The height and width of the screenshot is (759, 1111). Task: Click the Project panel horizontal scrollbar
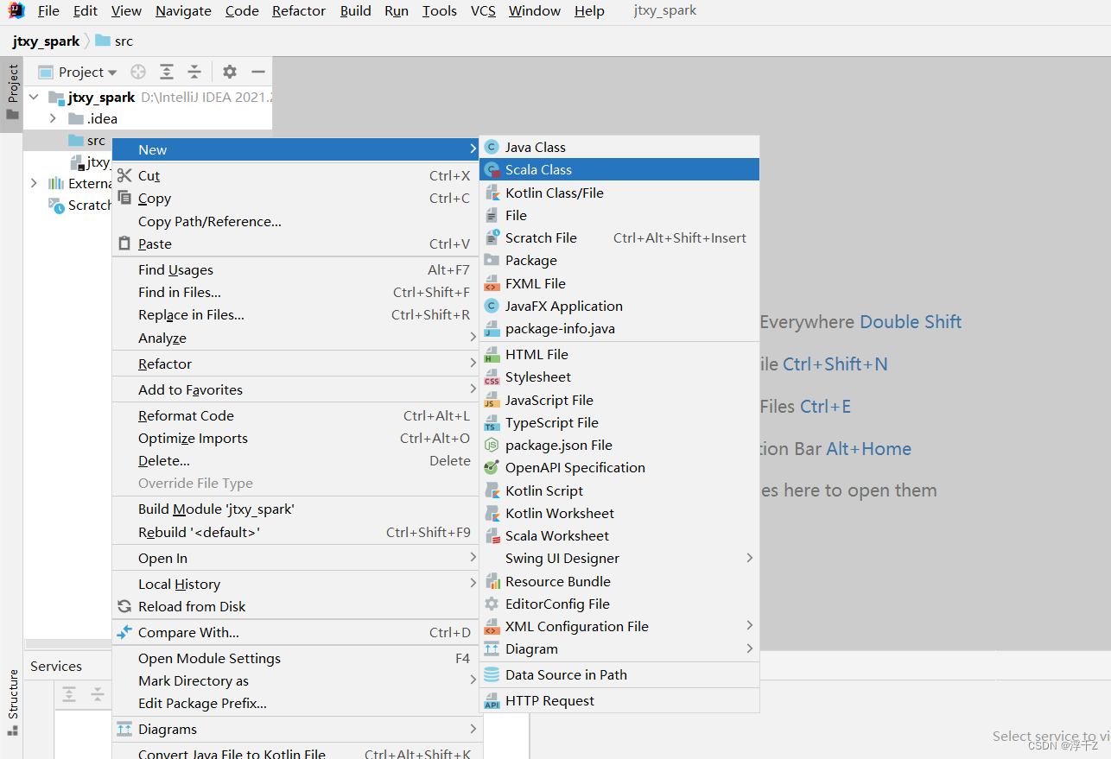click(67, 643)
